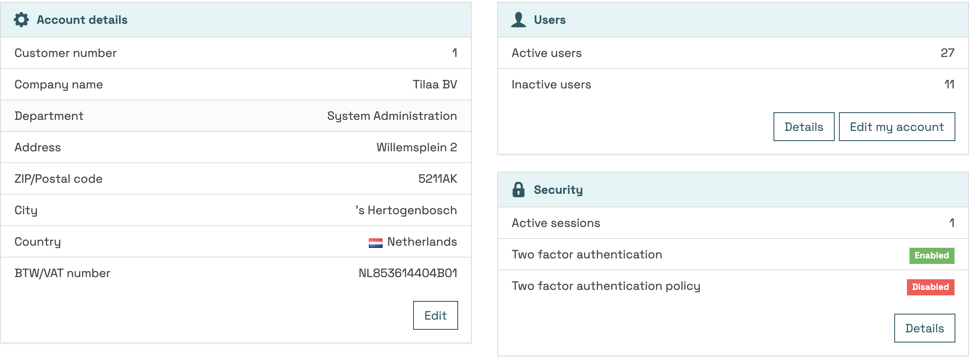
Task: Select the 5211AK postal code value
Action: click(437, 178)
